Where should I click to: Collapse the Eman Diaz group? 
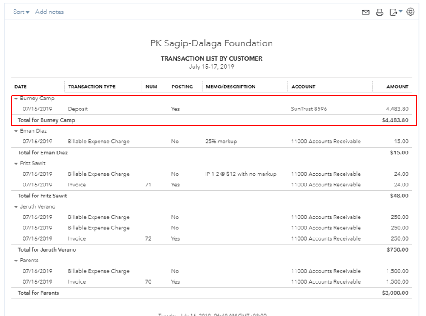point(16,131)
